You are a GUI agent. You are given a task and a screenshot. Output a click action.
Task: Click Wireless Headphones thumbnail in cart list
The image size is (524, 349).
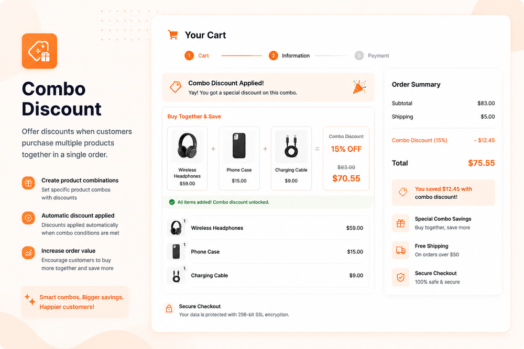pos(176,228)
